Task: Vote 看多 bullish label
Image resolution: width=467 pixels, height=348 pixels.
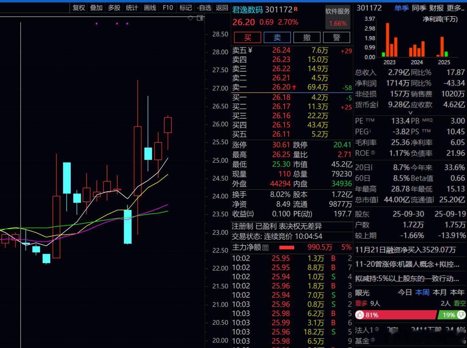Action: coord(361,303)
